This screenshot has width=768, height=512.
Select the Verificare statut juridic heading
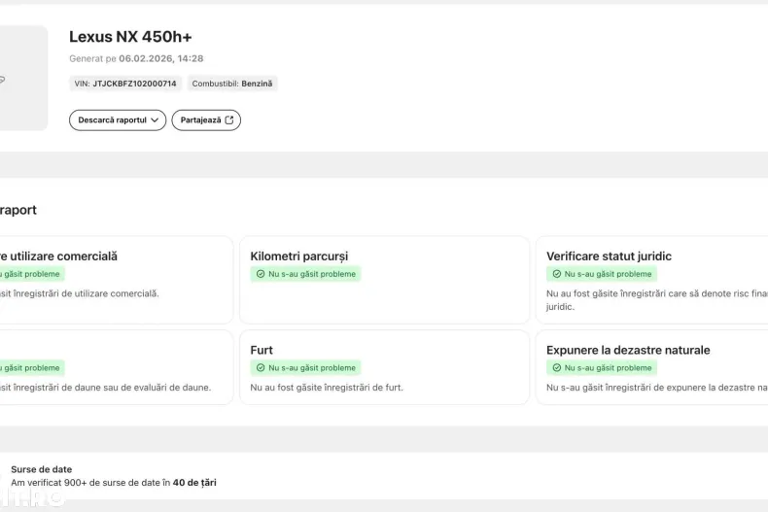coord(609,256)
